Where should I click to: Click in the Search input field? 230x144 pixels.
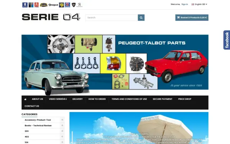(x=112, y=18)
